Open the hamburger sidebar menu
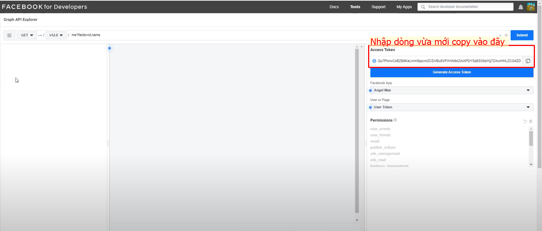542x231 pixels. point(9,35)
